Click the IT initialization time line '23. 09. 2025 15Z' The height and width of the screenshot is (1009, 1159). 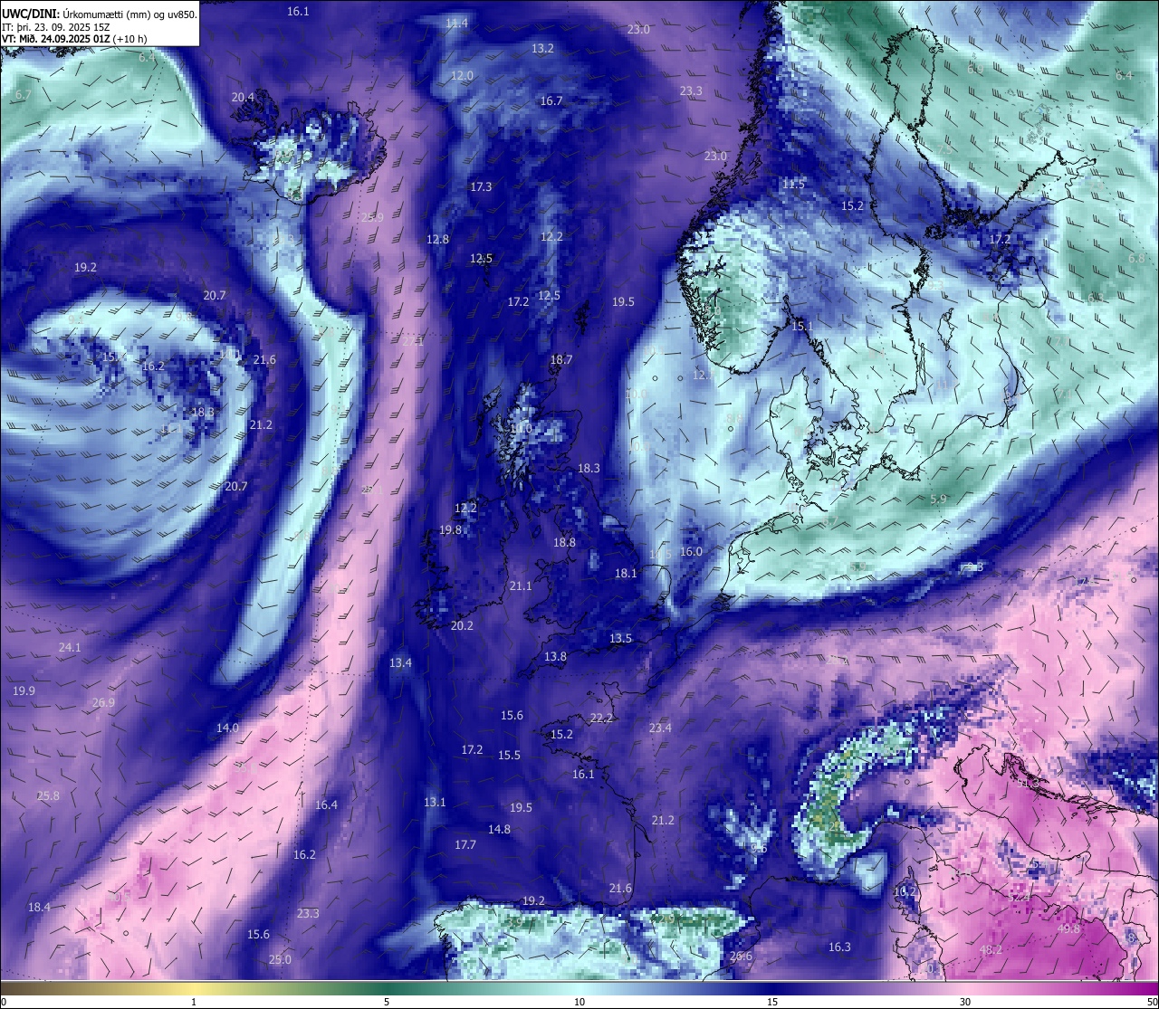coord(72,26)
